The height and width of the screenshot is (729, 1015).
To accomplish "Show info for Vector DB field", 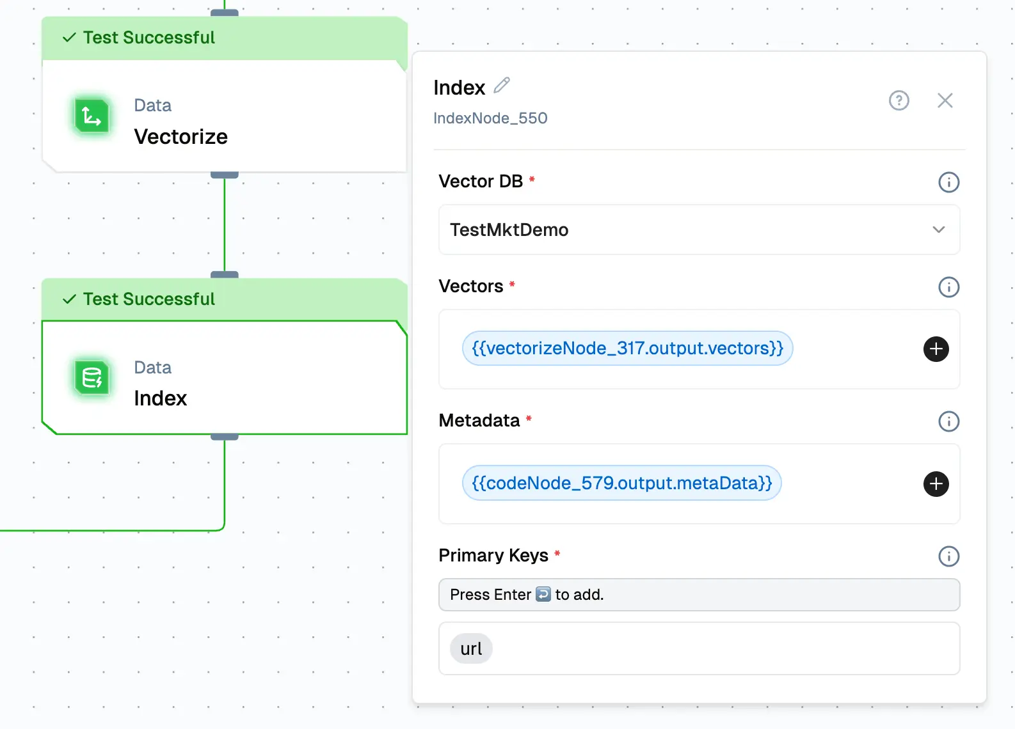I will (948, 182).
